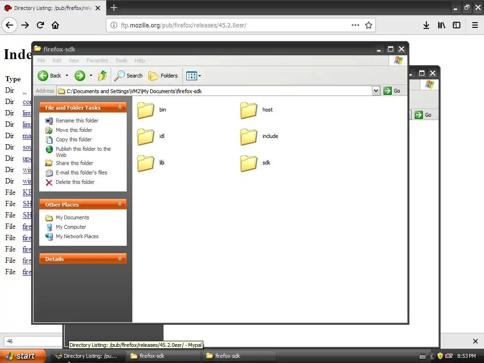Open Search in the Explorer toolbar
The height and width of the screenshot is (363, 484).
(x=129, y=76)
